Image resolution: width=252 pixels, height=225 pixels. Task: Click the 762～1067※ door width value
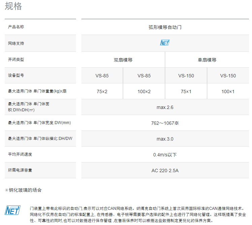point(165,123)
